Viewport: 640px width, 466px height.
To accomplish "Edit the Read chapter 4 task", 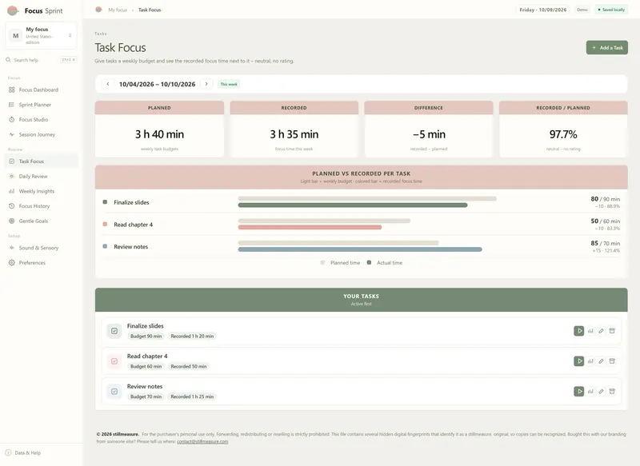I will [602, 361].
